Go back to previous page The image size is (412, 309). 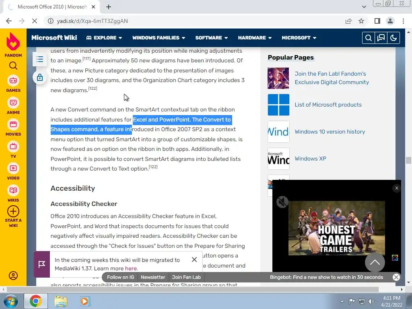[9, 21]
